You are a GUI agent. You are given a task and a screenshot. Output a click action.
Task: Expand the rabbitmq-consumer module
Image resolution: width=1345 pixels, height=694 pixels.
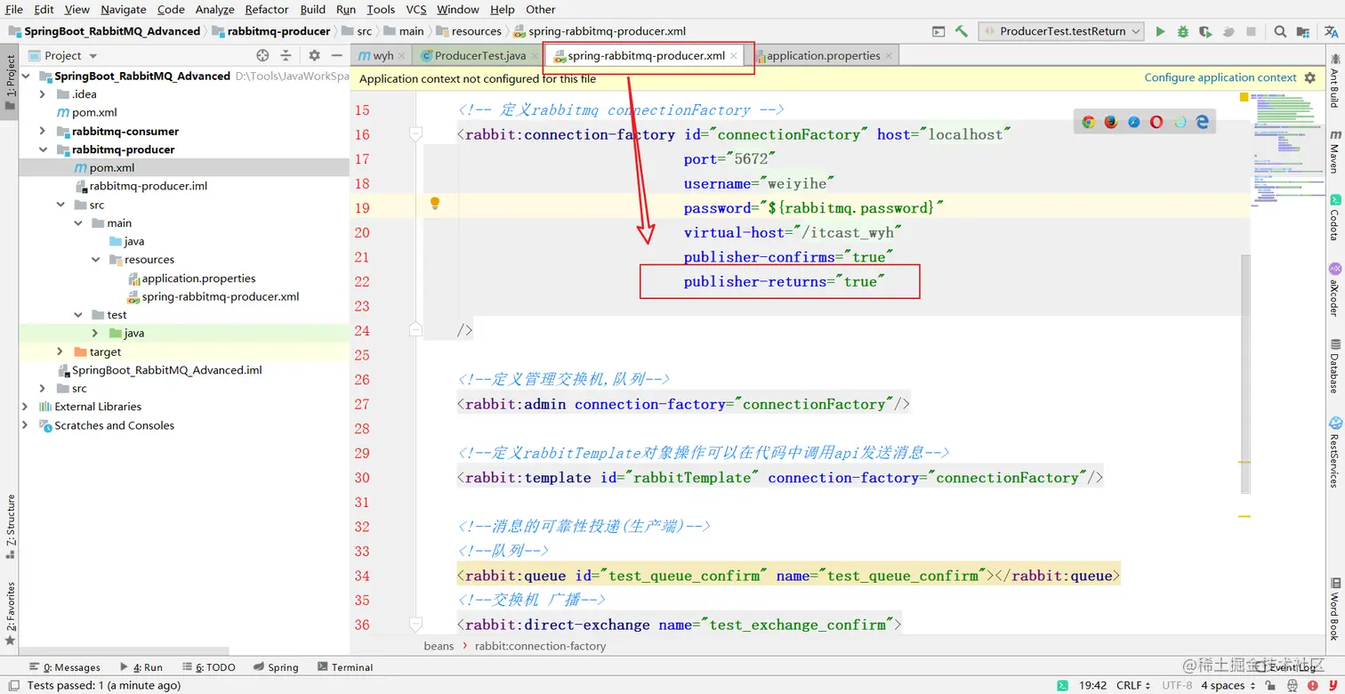point(43,131)
